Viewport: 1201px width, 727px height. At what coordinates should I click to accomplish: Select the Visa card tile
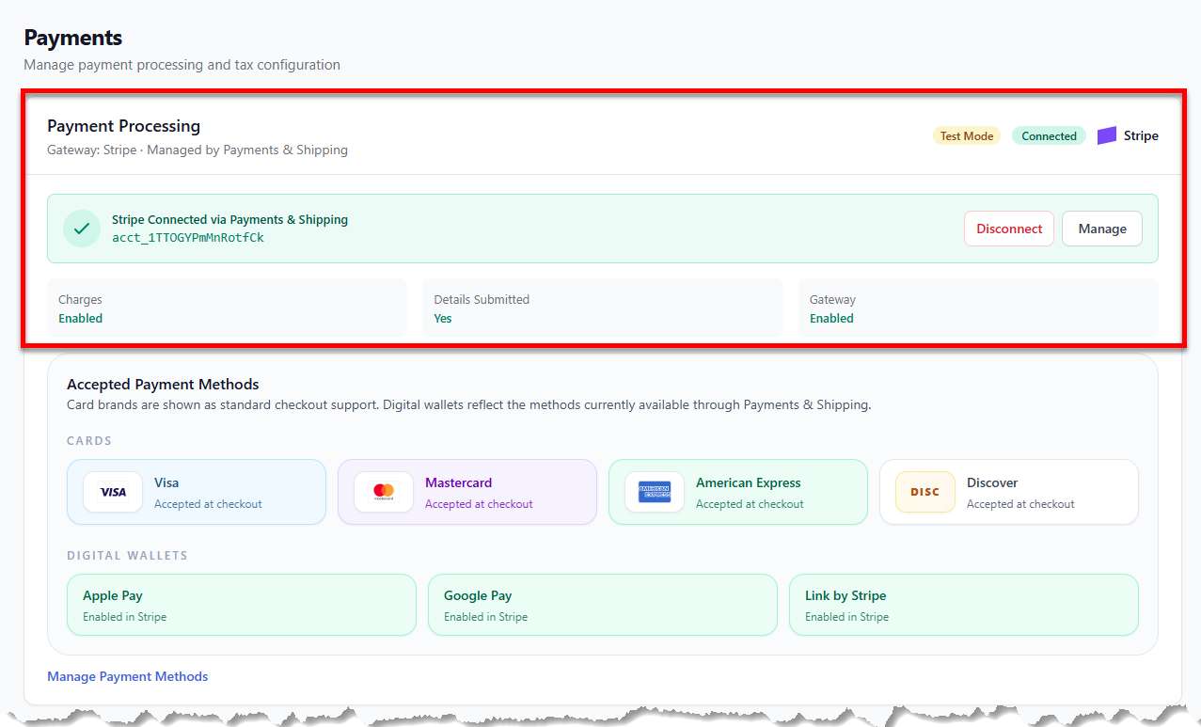pos(197,492)
